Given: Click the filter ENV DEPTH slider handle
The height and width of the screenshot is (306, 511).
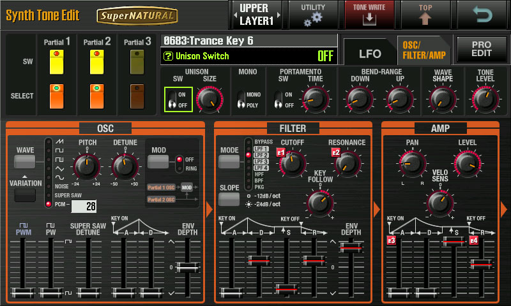Looking at the screenshot, I should [351, 248].
